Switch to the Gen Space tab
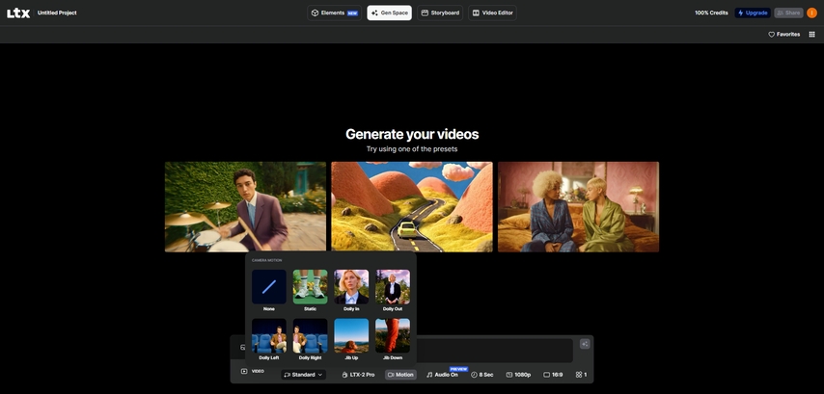Screen dimensions: 824x394 (390, 13)
